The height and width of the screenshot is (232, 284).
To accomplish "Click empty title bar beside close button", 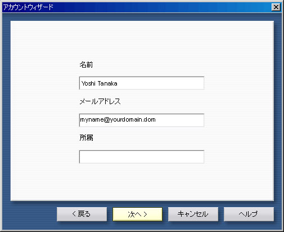I will coord(161,7).
